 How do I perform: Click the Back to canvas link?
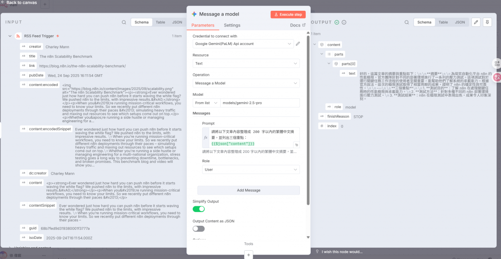tap(19, 2)
